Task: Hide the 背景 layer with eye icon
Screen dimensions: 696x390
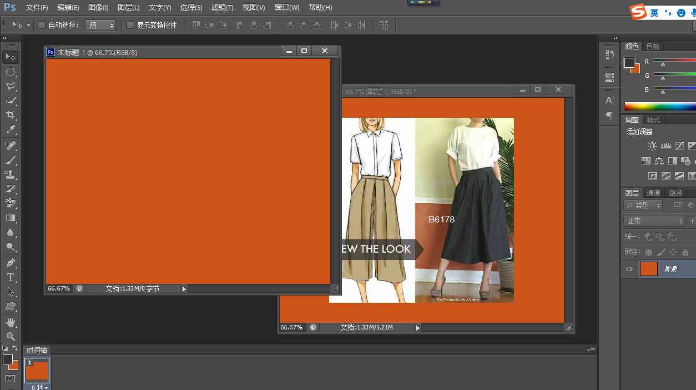Action: (629, 269)
